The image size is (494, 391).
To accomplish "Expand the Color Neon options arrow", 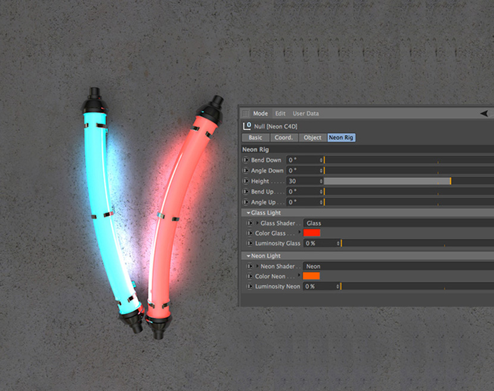I will (299, 275).
